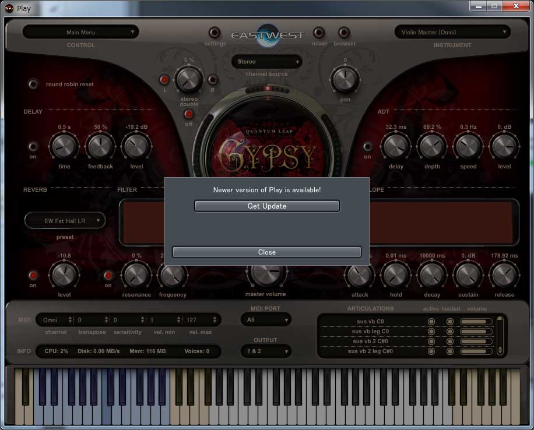Image resolution: width=534 pixels, height=430 pixels.
Task: Open the browser view button
Action: pyautogui.click(x=344, y=33)
